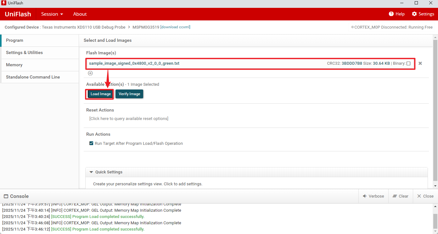Open Settings via the gear icon
This screenshot has height=234, width=438.
point(414,14)
